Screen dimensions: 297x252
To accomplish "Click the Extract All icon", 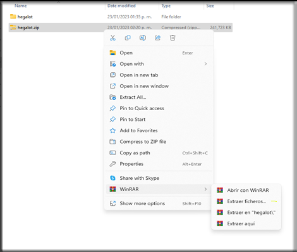I will (x=112, y=97).
